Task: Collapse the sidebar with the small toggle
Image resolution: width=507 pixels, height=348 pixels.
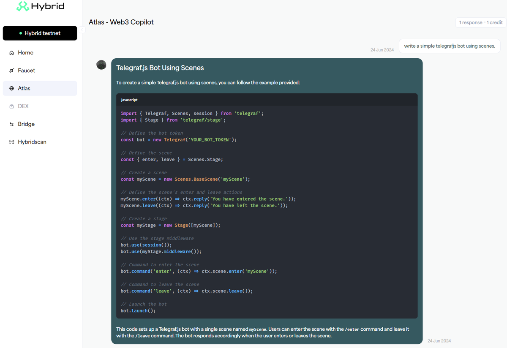Action: pos(82,30)
